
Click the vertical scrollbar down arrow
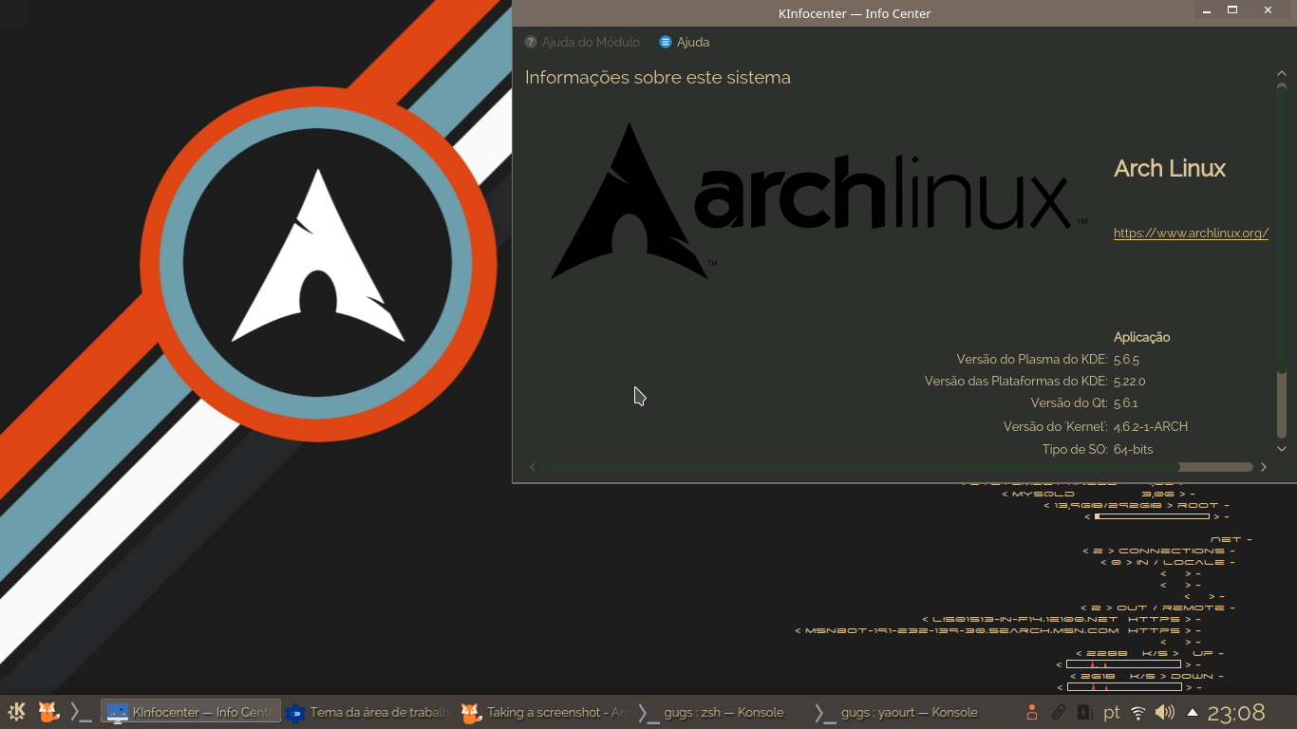click(1282, 449)
